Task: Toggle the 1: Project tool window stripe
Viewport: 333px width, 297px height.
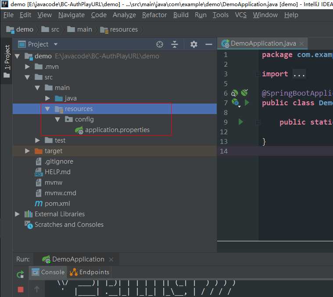Action: coord(7,58)
